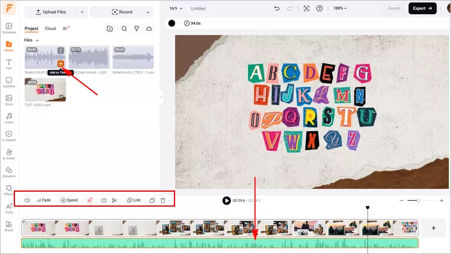Screen dimensions: 451x254
Task: Toggle the selection check on TEST VIDEO.mp4
Action: (x=61, y=97)
